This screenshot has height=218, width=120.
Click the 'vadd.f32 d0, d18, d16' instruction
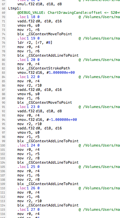pyautogui.click(x=39, y=128)
